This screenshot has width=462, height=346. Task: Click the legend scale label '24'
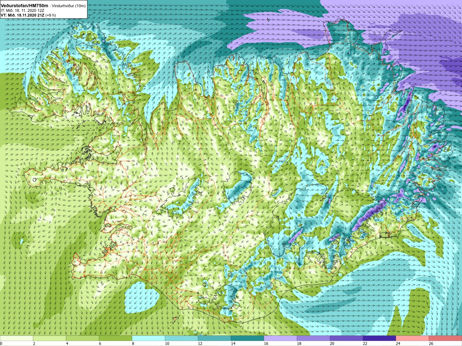[398, 343]
